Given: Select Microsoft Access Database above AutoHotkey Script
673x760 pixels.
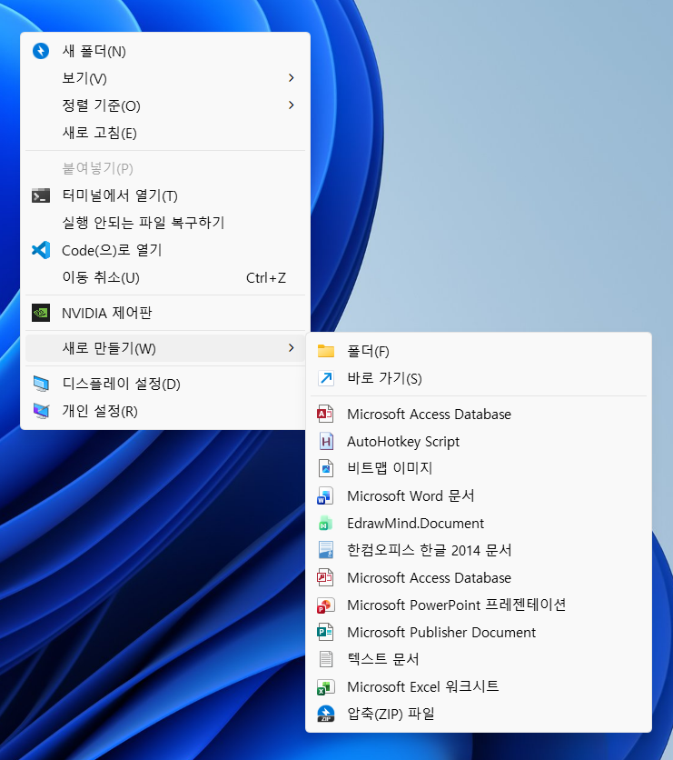Looking at the screenshot, I should pyautogui.click(x=479, y=414).
